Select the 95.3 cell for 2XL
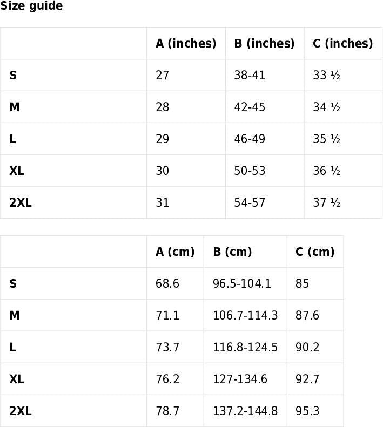This screenshot has height=427, width=383. 307,411
